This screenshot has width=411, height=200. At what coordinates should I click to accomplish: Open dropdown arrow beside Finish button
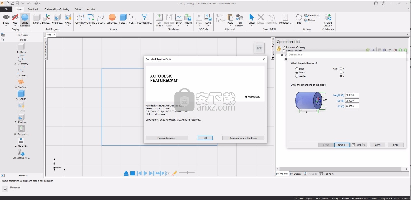tap(365, 145)
